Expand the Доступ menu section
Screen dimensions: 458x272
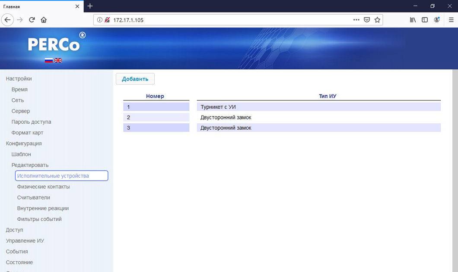pos(15,230)
